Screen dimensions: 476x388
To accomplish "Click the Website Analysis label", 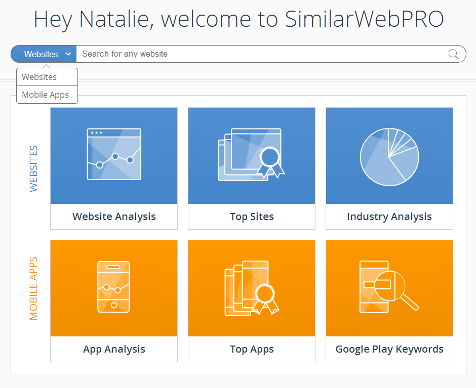I will (114, 217).
